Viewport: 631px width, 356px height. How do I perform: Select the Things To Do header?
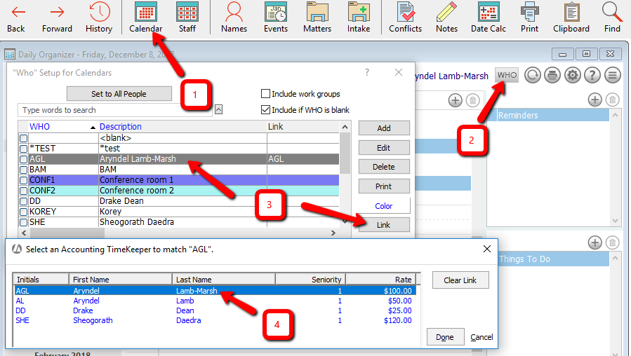pyautogui.click(x=552, y=259)
